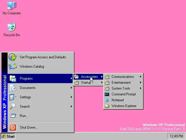Click the Command Prompt C:\ icon
This screenshot has height=140, width=186.
pos(107,94)
